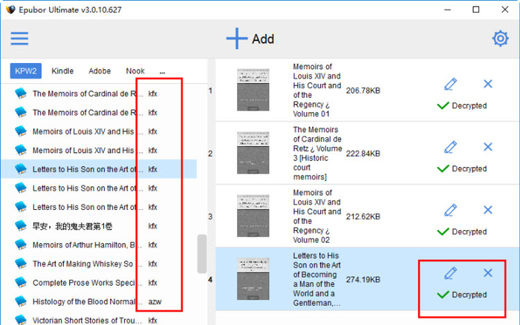Click title text Memoirs of Louis XIV Volume 01
The width and height of the screenshot is (520, 325).
click(x=317, y=90)
